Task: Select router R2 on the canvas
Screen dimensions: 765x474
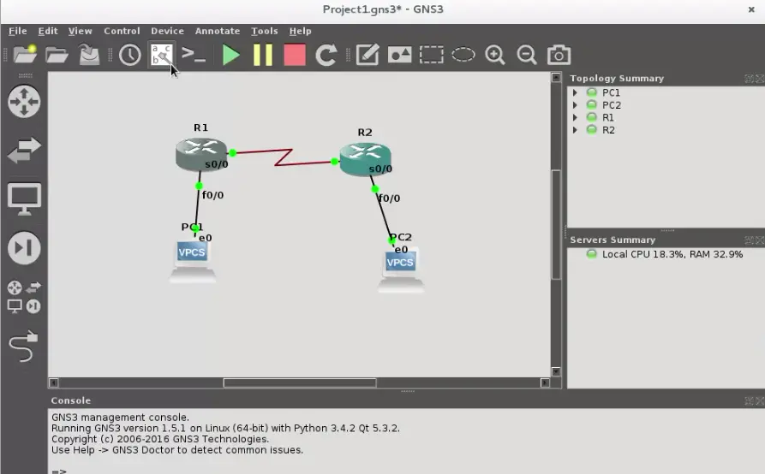Action: (366, 159)
